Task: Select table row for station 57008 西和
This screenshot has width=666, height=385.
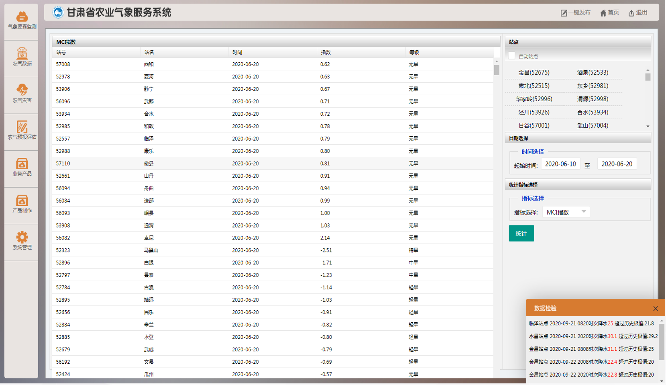Action: coord(273,64)
